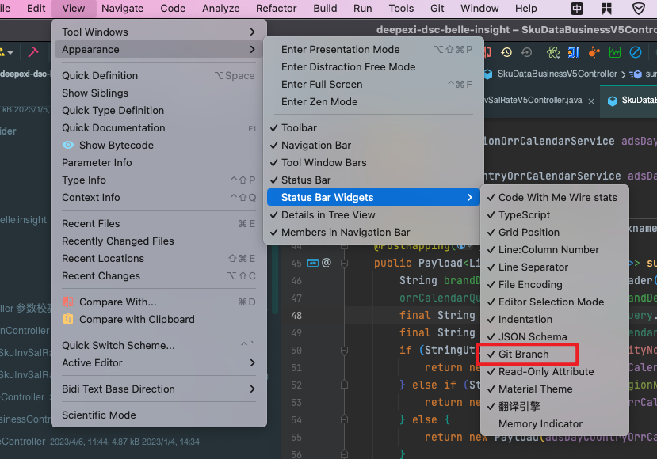Expand the Bidi Text Base Direction submenu
Screen dimensions: 657x459
pyautogui.click(x=159, y=389)
